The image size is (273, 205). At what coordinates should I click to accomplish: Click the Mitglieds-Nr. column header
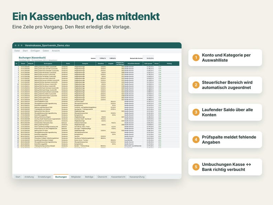(x=120, y=64)
